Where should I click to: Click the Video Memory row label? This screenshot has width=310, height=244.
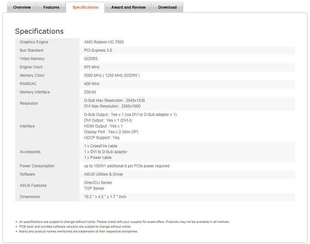(32, 59)
